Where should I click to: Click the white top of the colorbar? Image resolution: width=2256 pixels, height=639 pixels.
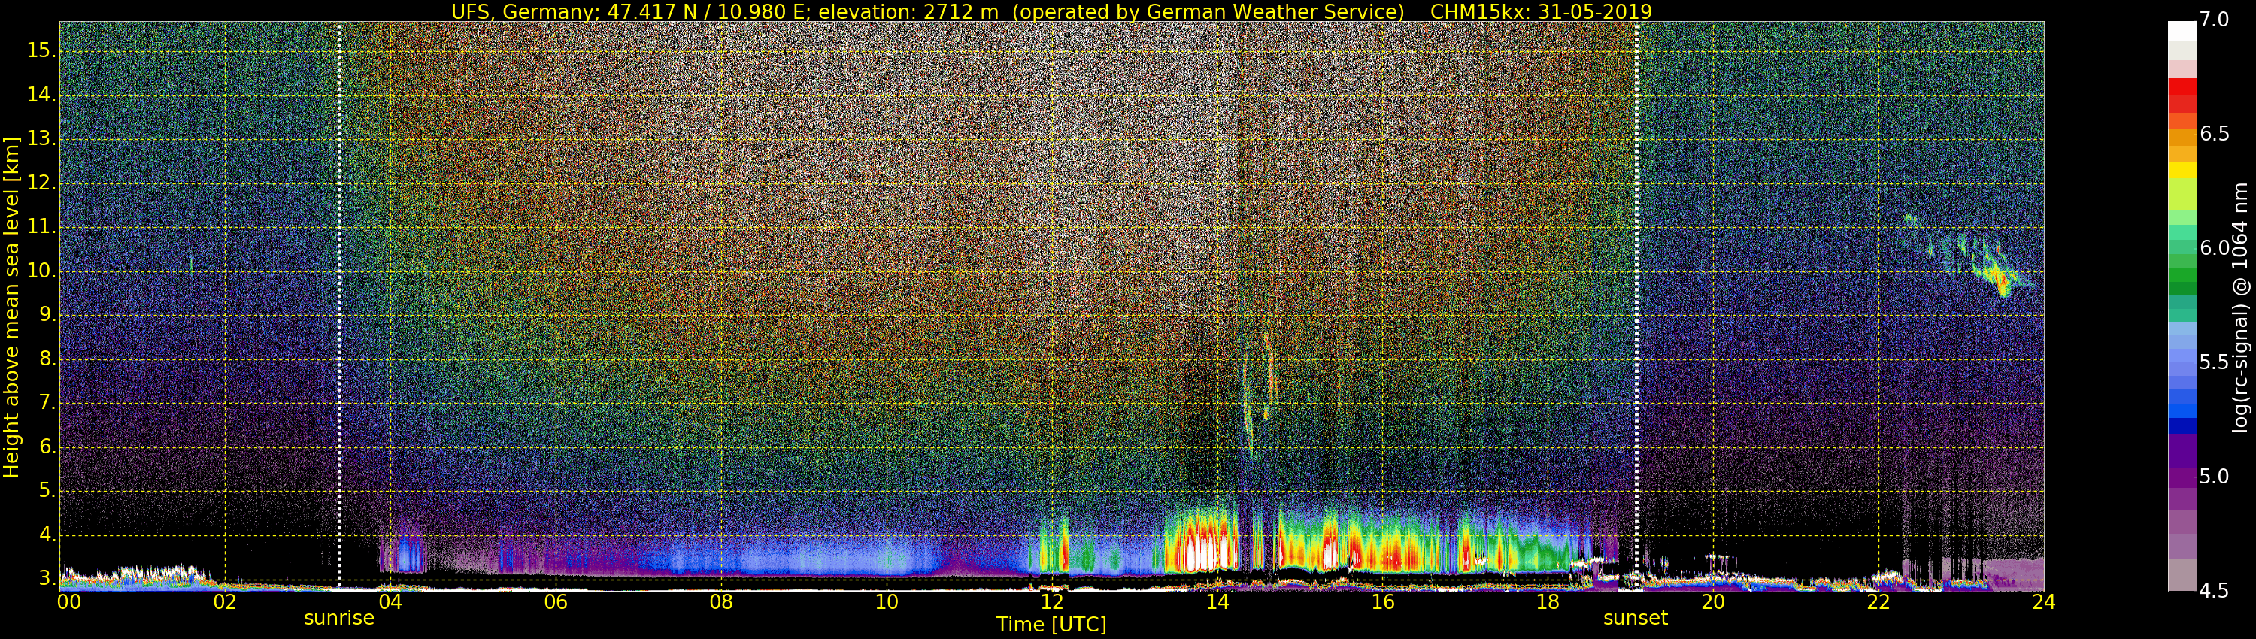tap(2182, 31)
